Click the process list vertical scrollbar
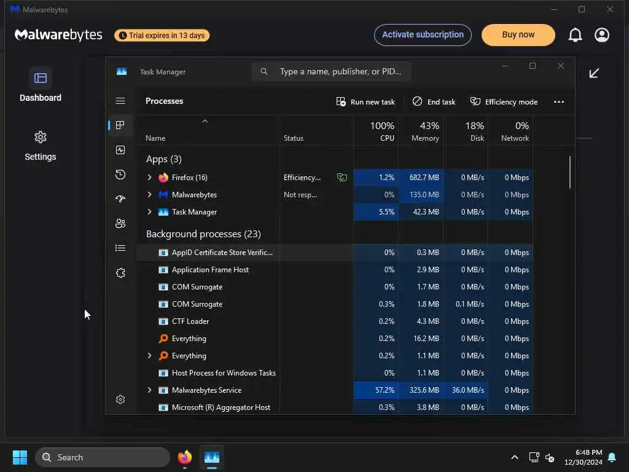The width and height of the screenshot is (629, 472). coord(569,172)
